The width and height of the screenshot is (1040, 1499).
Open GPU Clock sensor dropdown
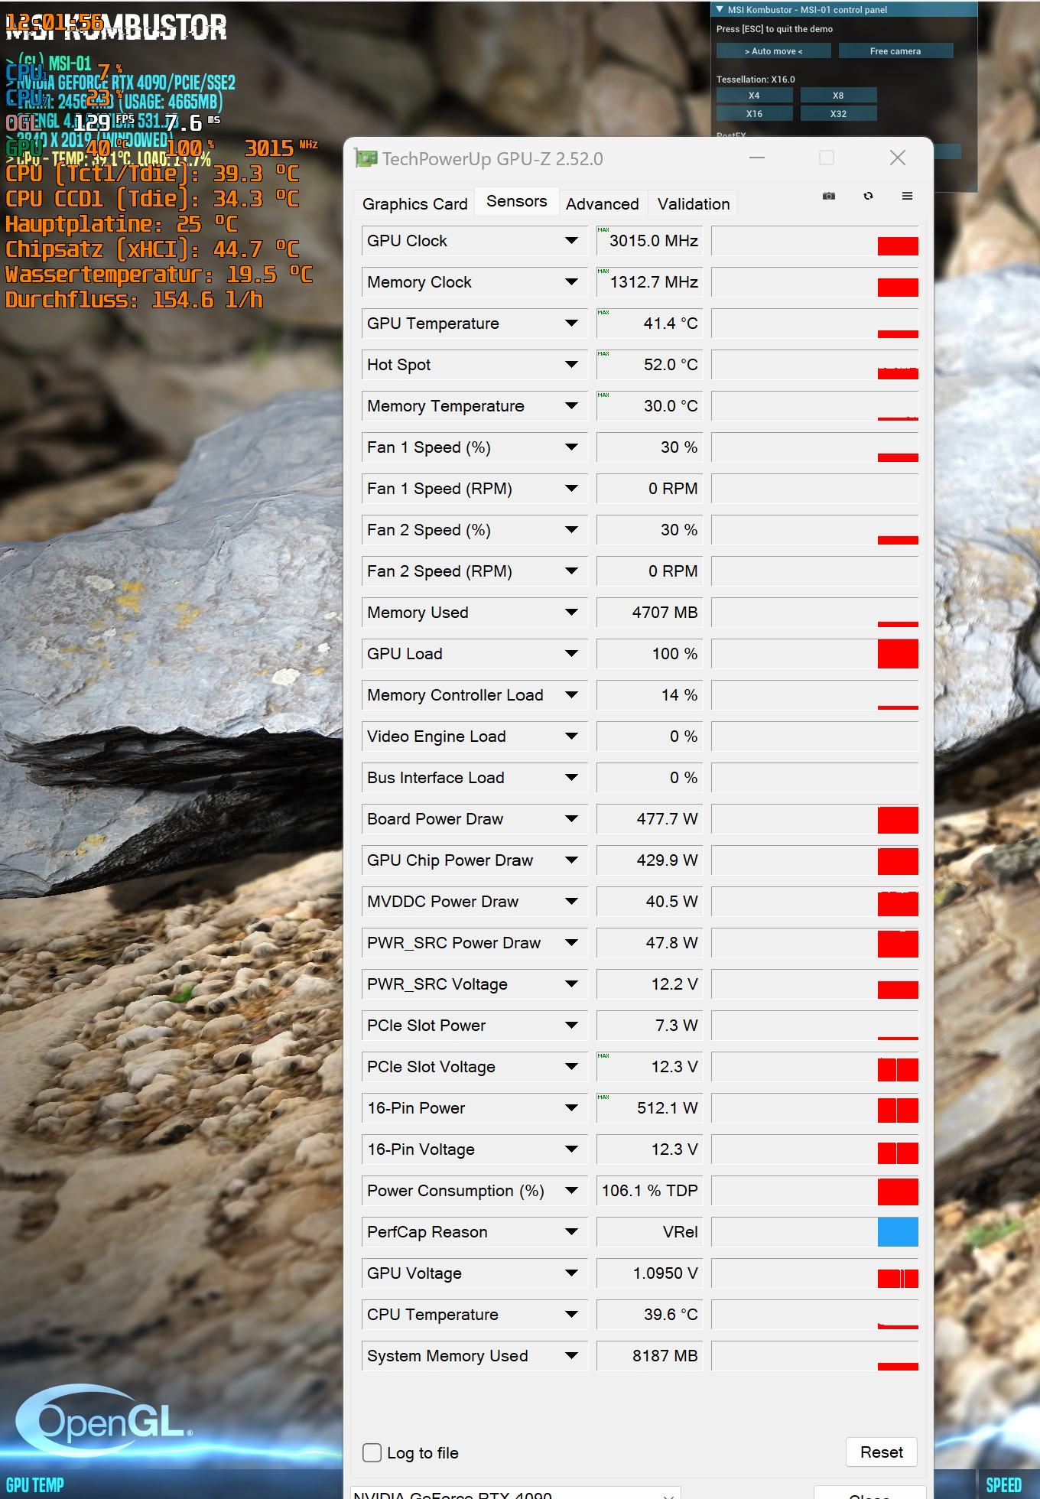pos(571,241)
